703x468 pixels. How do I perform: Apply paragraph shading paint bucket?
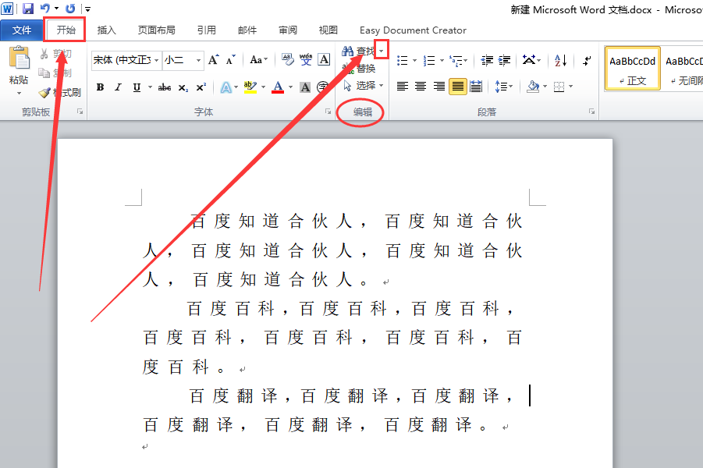tap(533, 87)
